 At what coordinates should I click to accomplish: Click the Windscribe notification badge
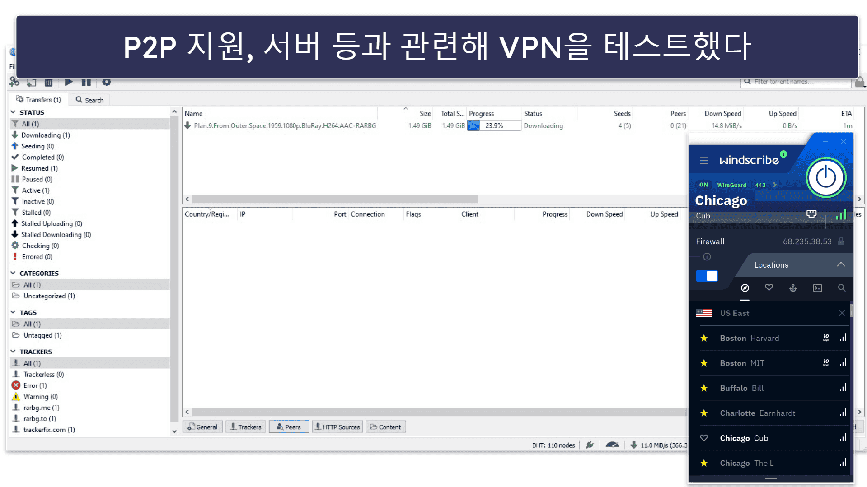(x=783, y=154)
